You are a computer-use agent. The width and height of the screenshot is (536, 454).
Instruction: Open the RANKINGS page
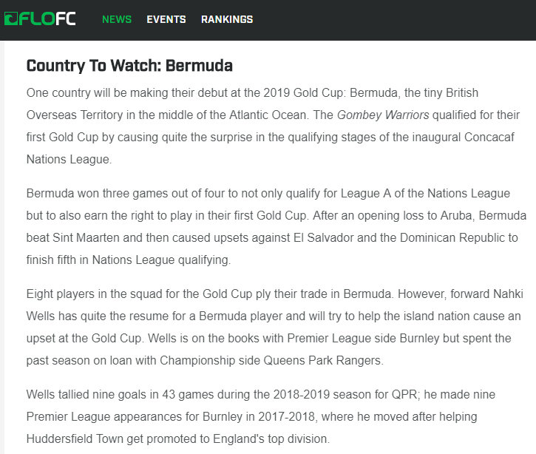point(227,19)
